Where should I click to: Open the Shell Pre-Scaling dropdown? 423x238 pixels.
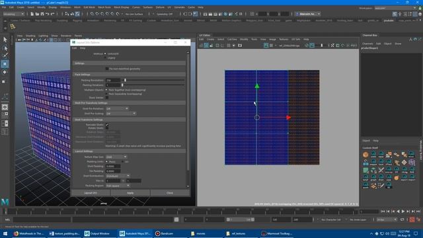tap(121, 114)
